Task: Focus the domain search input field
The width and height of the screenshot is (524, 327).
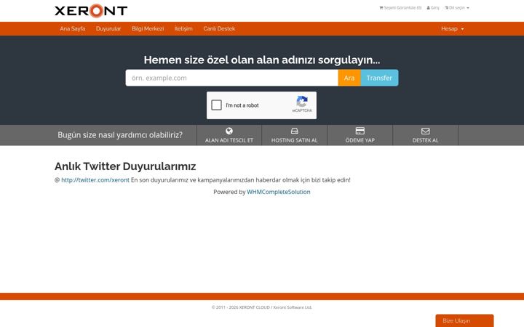Action: (232, 78)
